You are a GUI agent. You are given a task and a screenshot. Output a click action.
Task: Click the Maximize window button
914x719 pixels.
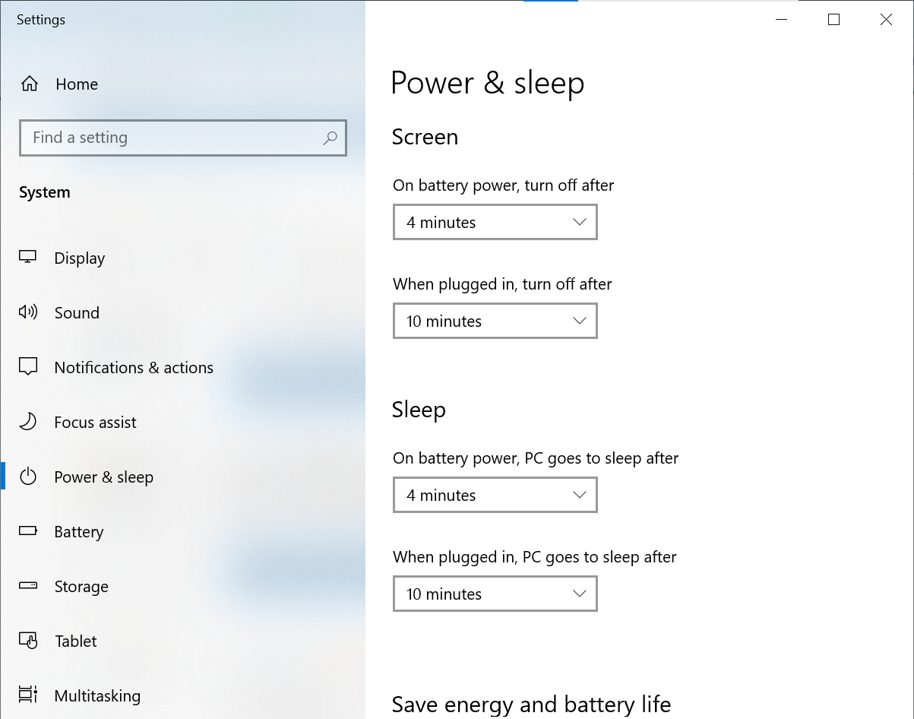(833, 19)
